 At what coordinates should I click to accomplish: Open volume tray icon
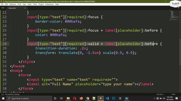pos(164,98)
